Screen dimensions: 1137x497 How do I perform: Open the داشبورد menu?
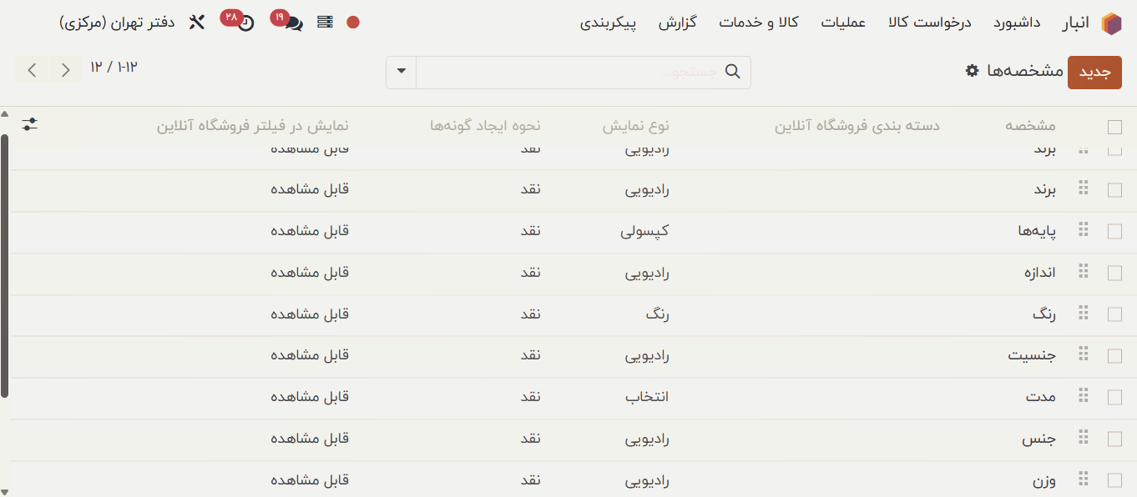(x=1017, y=23)
